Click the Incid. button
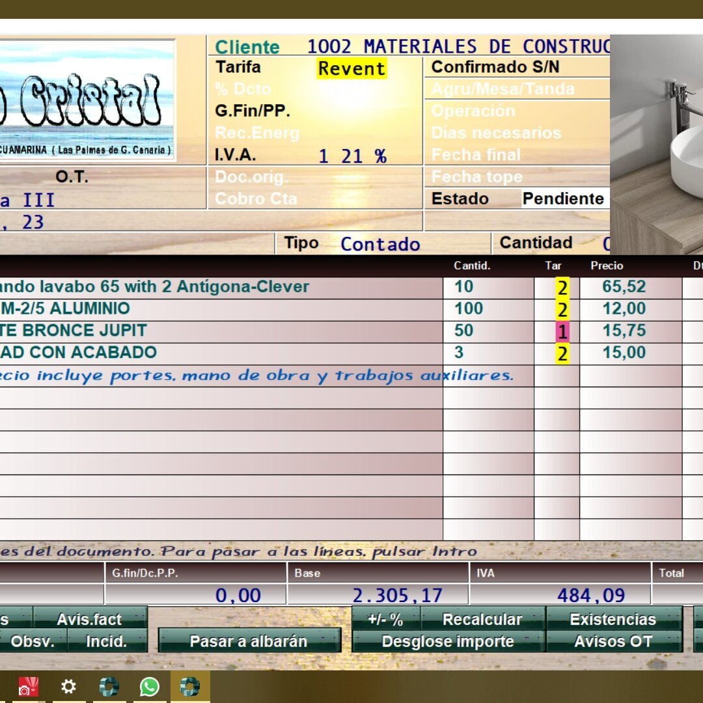Image resolution: width=703 pixels, height=703 pixels. [107, 641]
